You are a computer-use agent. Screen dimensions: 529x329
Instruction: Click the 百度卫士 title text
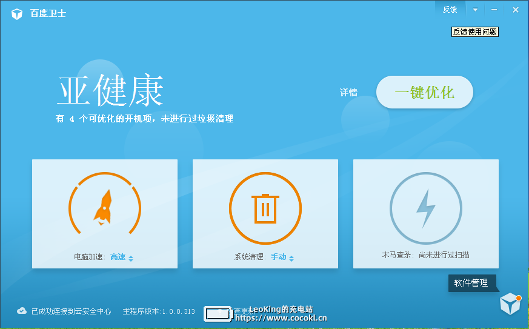pos(48,13)
